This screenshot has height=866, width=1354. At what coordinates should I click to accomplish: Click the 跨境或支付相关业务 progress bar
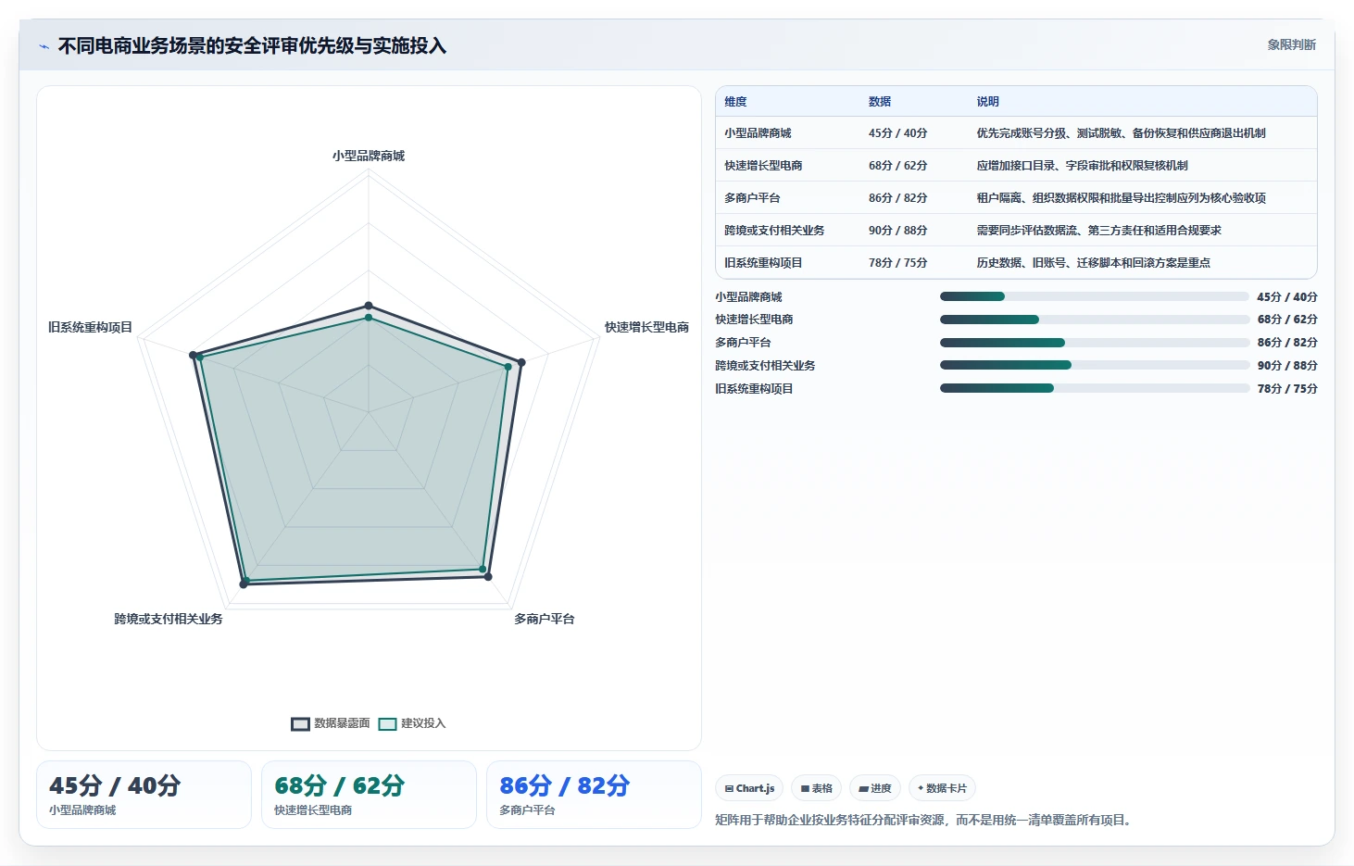click(1095, 365)
